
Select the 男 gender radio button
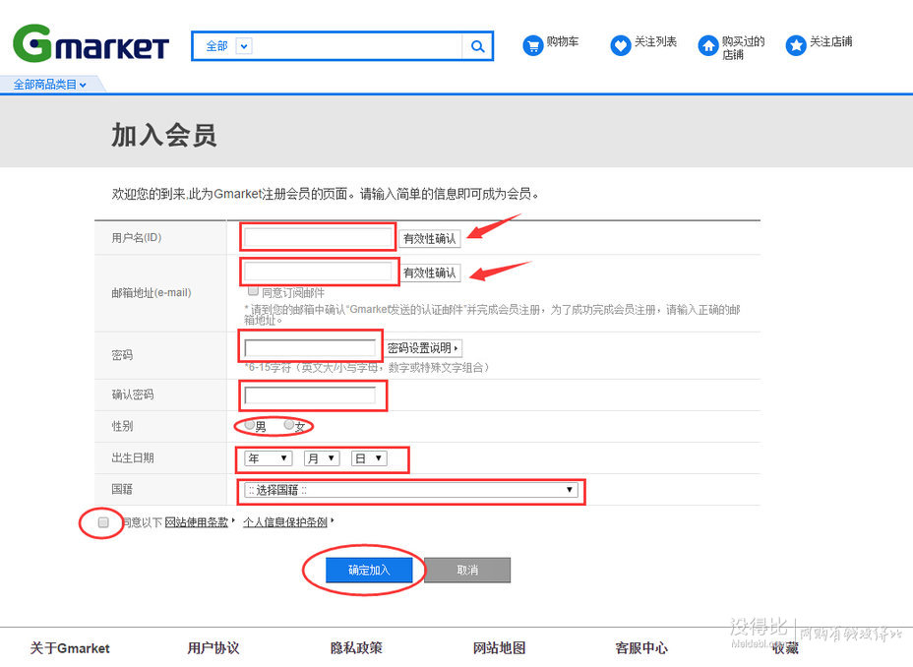click(x=250, y=425)
